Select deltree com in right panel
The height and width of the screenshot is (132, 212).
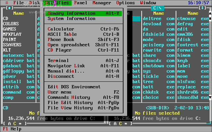tap(159, 18)
